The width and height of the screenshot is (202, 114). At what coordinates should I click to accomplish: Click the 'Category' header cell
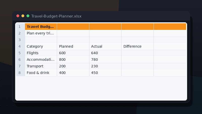(x=41, y=46)
